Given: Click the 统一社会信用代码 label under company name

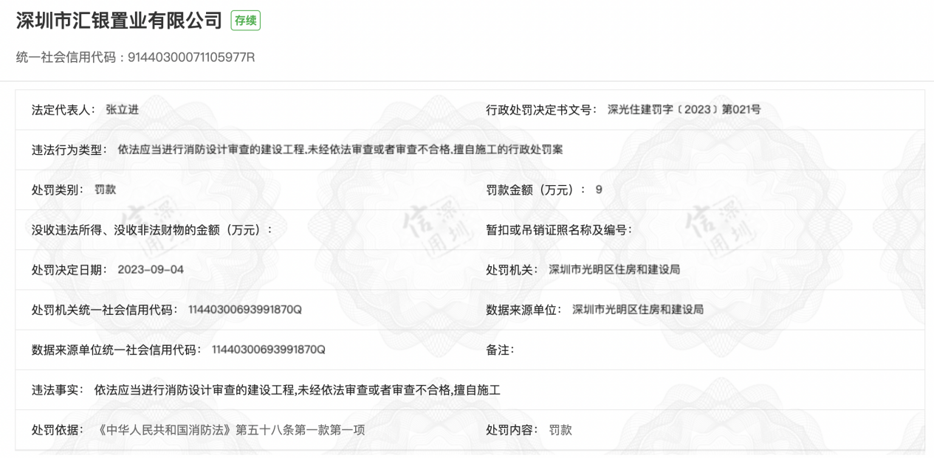Looking at the screenshot, I should (66, 58).
